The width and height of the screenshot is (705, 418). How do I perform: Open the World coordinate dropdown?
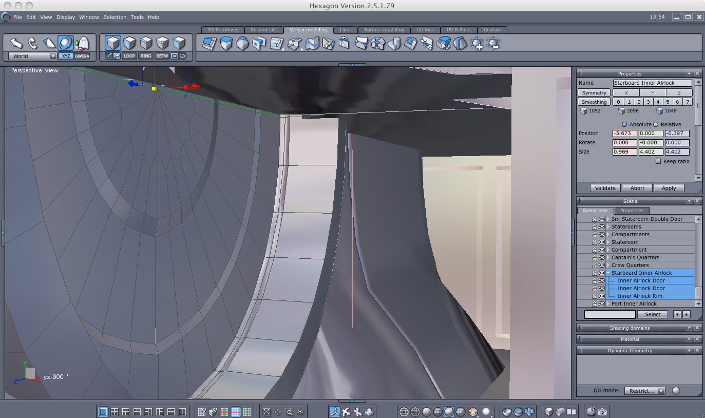tap(52, 56)
